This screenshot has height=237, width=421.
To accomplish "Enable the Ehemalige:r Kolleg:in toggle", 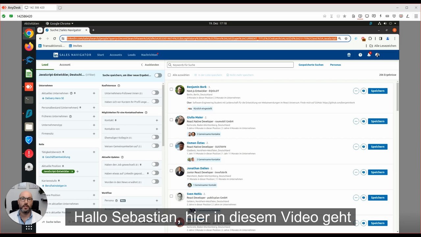I will [155, 137].
